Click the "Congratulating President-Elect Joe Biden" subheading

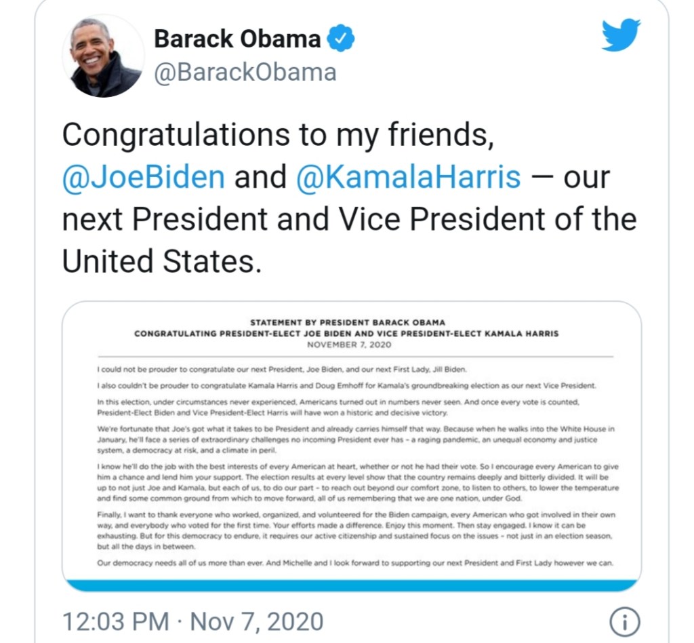pyautogui.click(x=346, y=334)
